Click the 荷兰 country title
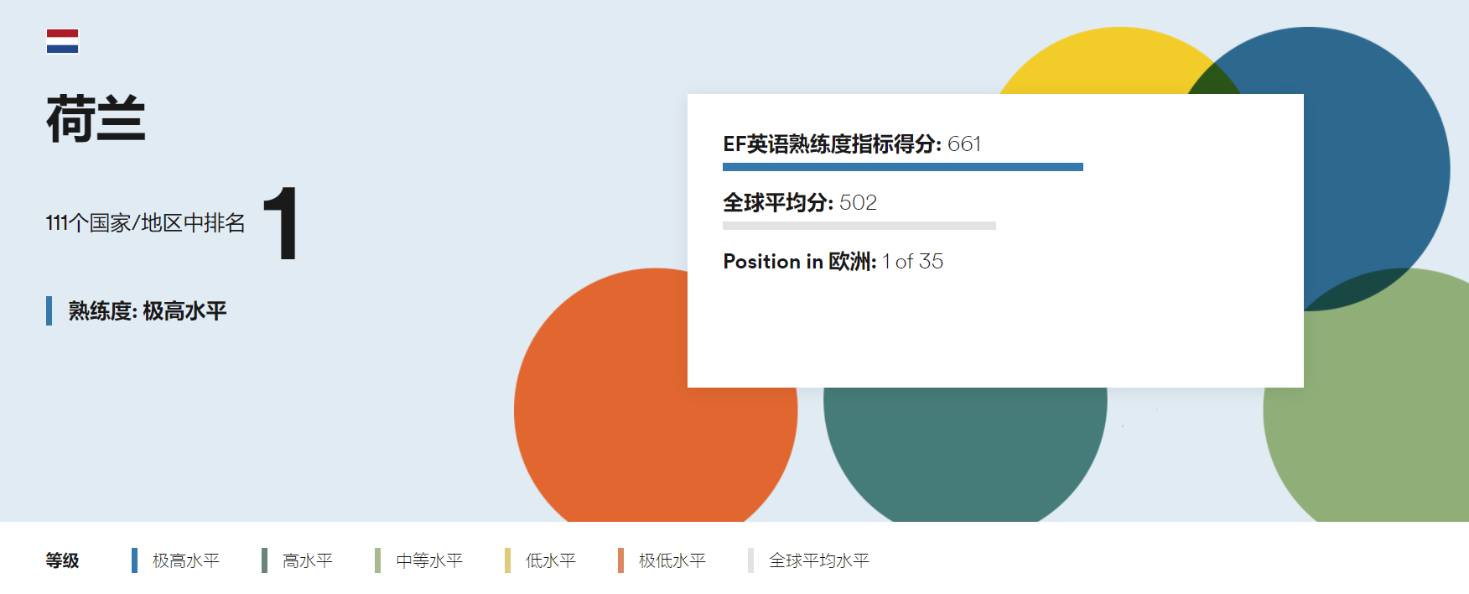Viewport: 1469px width, 594px height. pyautogui.click(x=96, y=119)
